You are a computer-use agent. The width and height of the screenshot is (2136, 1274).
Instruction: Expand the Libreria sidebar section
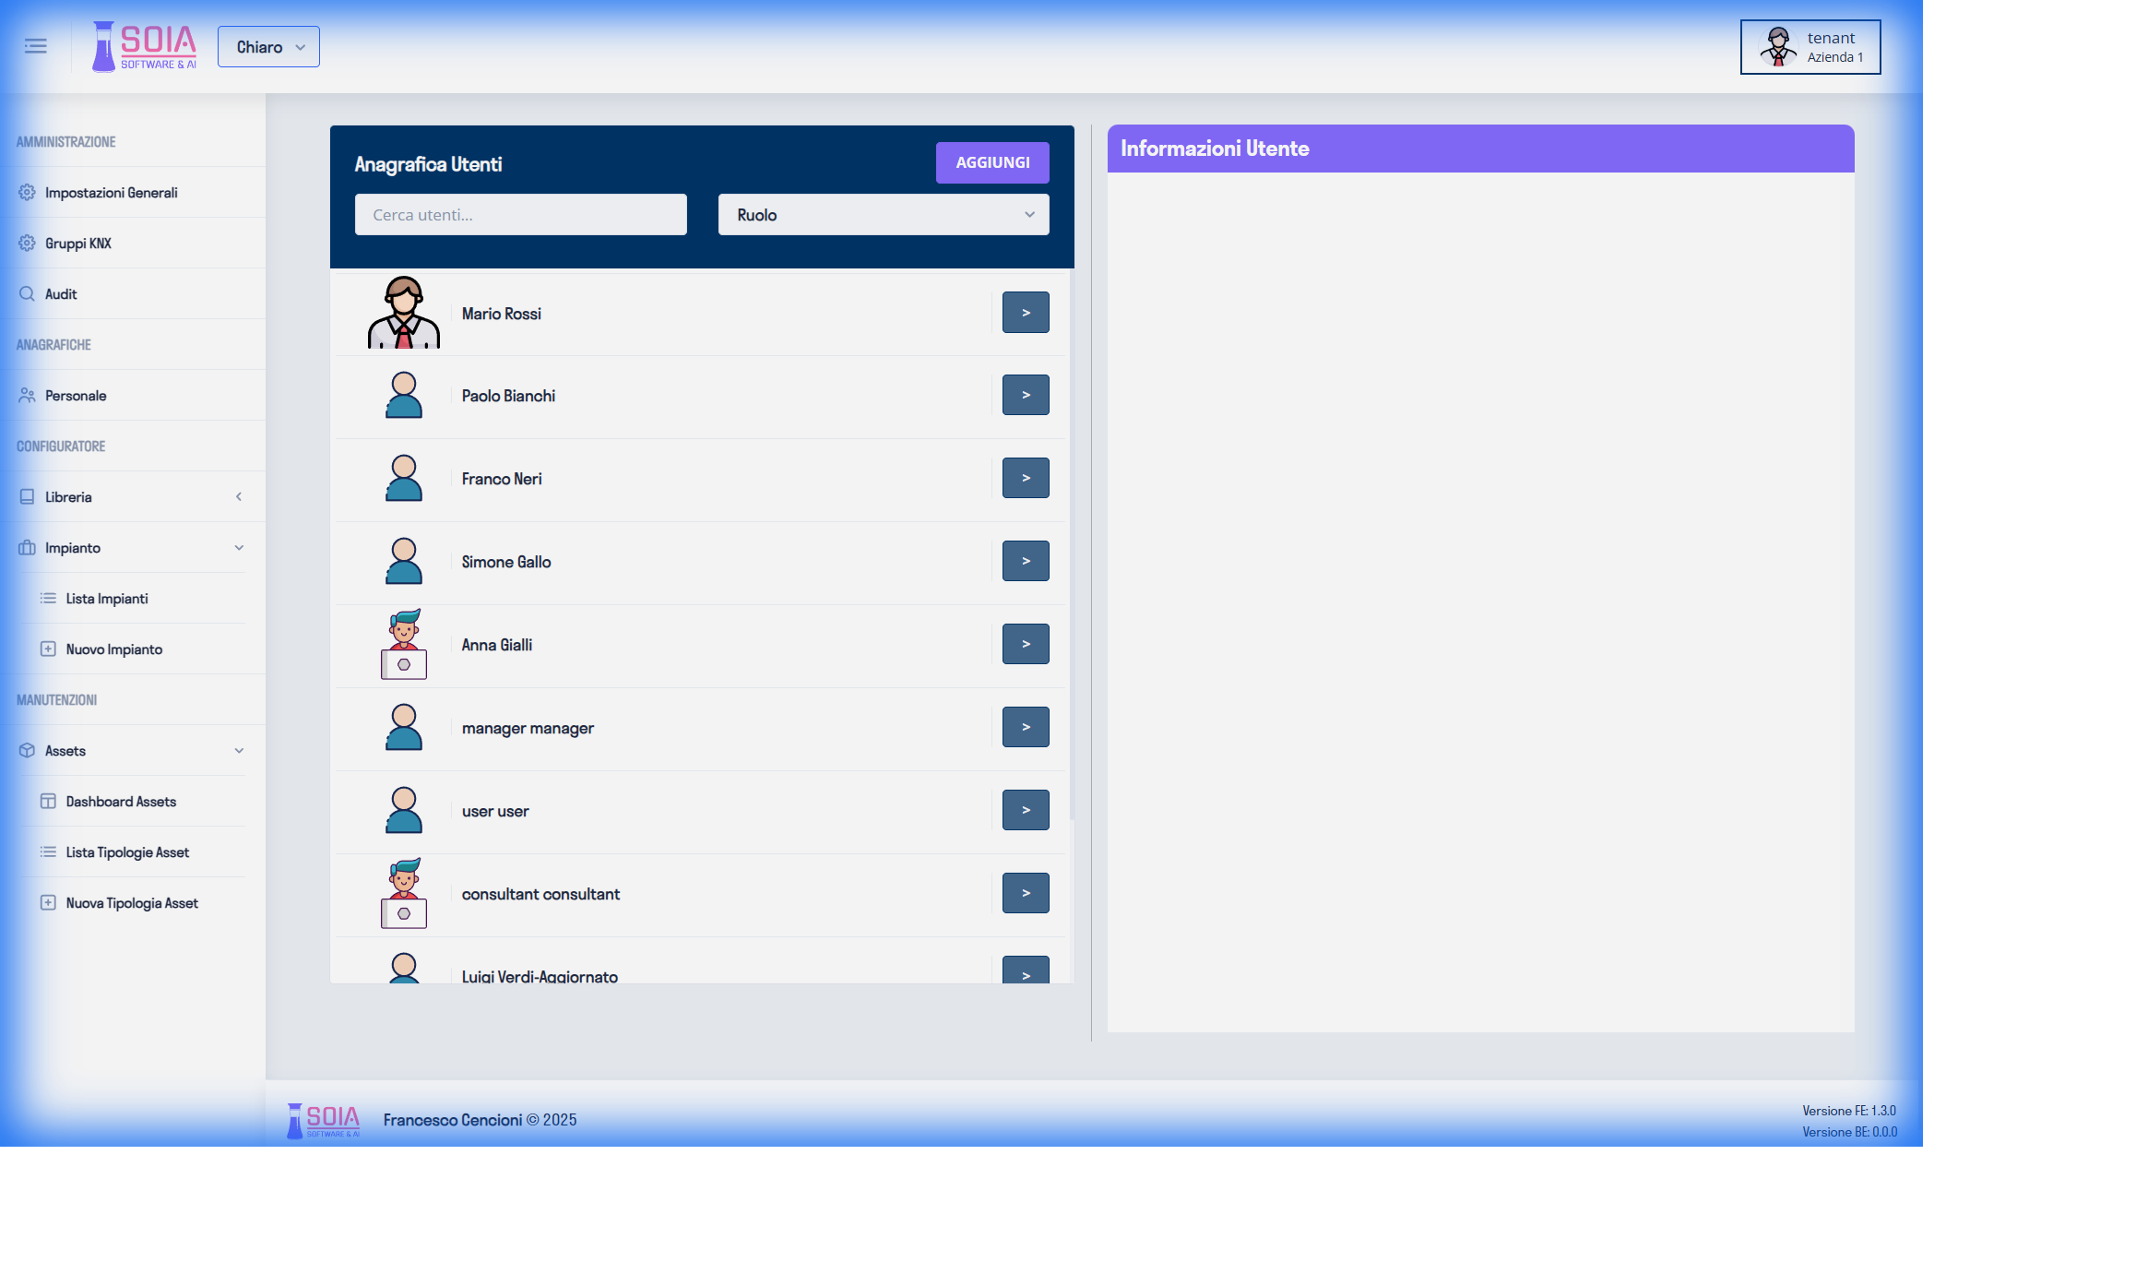coord(239,497)
